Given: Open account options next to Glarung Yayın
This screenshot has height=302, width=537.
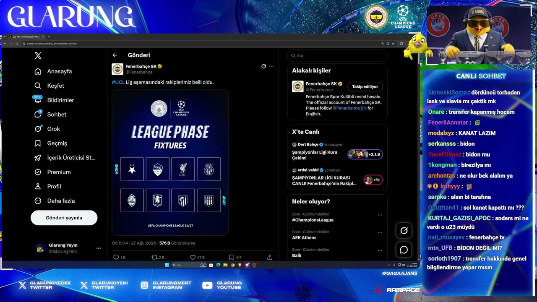Looking at the screenshot, I should point(99,248).
